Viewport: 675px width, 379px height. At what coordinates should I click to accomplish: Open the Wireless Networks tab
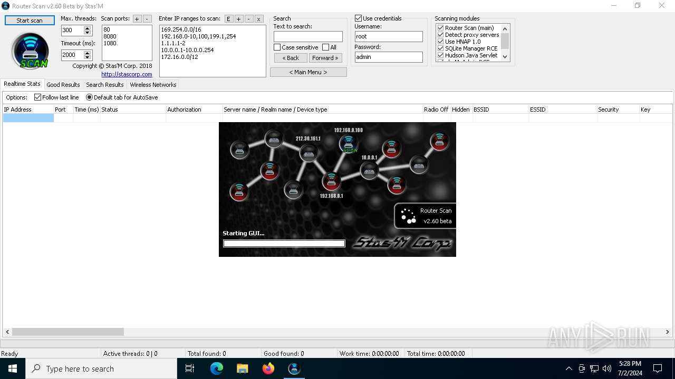(x=153, y=85)
